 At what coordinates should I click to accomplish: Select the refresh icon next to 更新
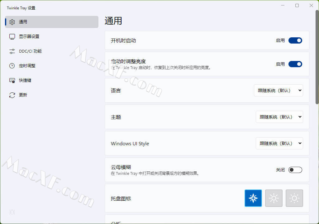click(x=12, y=95)
